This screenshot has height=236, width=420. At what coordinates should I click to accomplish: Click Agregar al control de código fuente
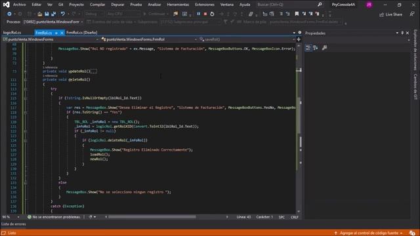pyautogui.click(x=369, y=233)
